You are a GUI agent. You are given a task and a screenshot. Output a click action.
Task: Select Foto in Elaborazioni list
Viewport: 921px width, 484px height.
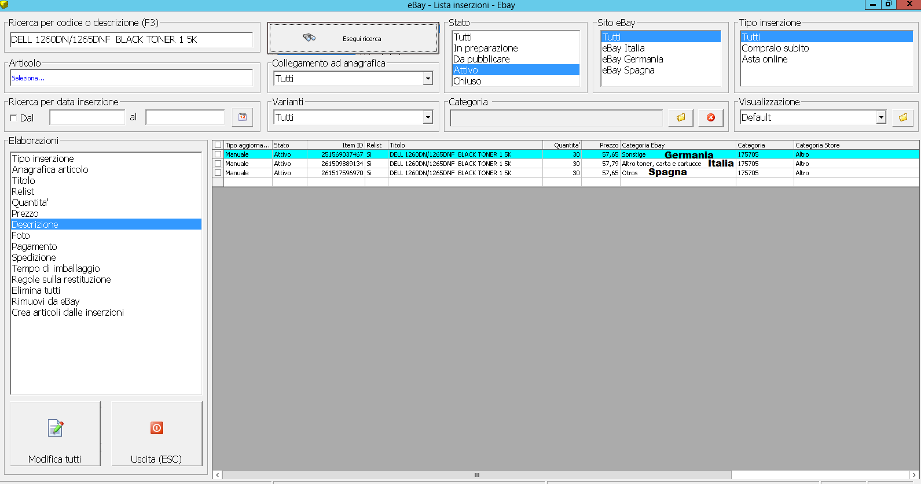point(106,235)
